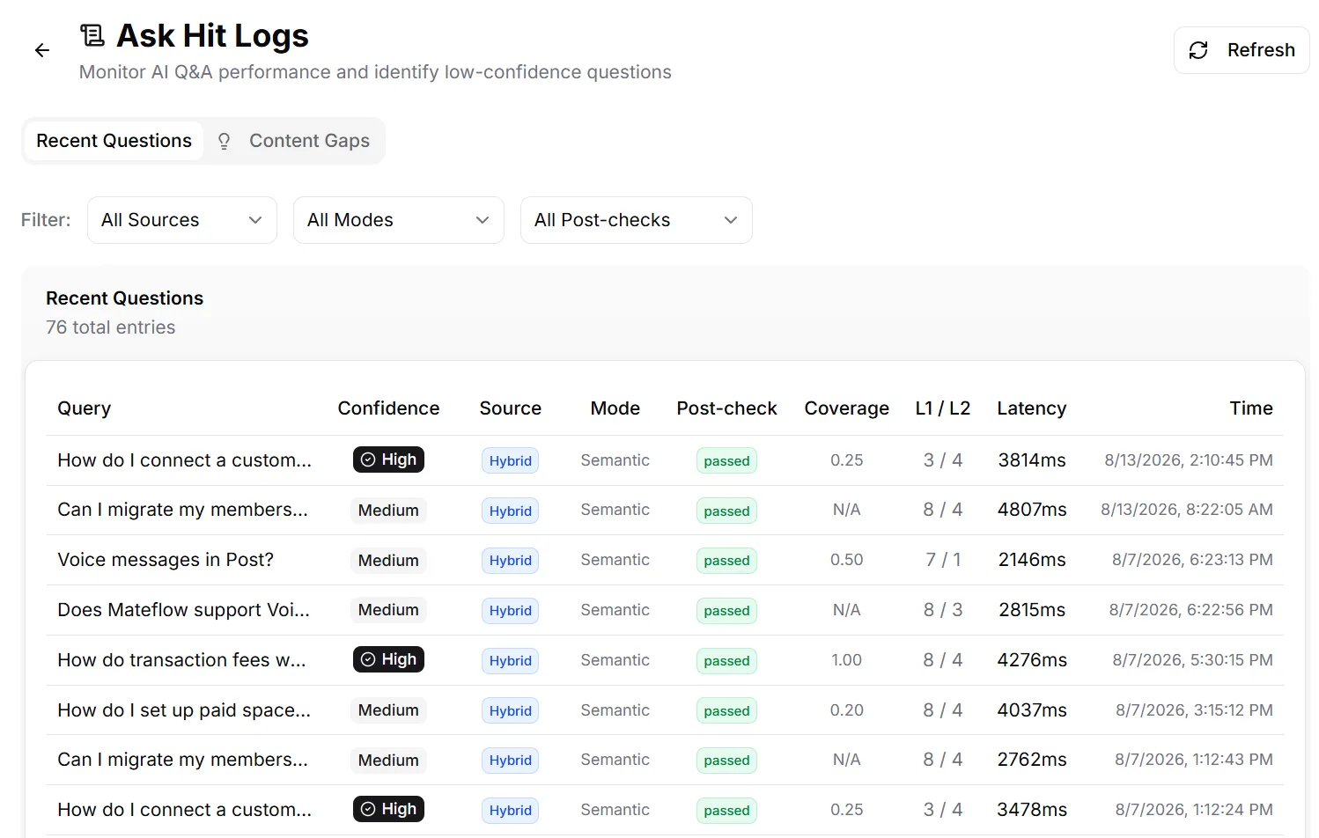
Task: Open the Content Gaps tab
Action: point(294,141)
